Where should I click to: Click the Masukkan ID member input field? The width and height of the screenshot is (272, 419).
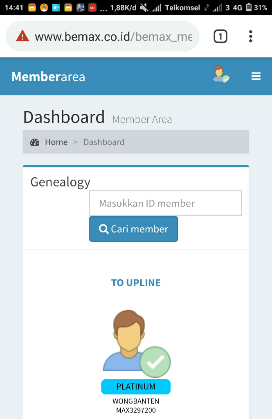(x=165, y=203)
